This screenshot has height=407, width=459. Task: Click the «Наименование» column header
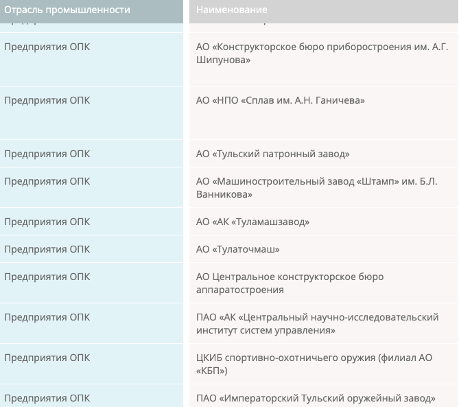coord(232,10)
